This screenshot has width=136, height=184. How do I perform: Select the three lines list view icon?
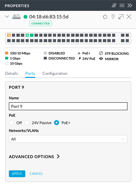(x=122, y=5)
